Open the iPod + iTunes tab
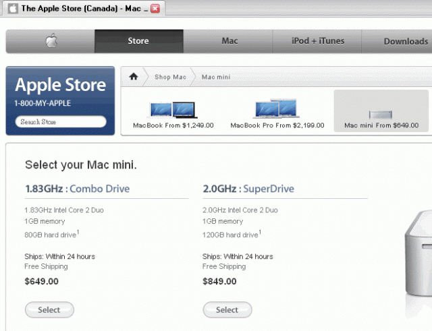Viewport: 432px width, 331px height. [x=317, y=41]
